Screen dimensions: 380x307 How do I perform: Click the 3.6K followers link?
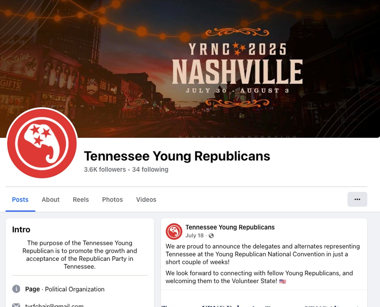pos(105,169)
